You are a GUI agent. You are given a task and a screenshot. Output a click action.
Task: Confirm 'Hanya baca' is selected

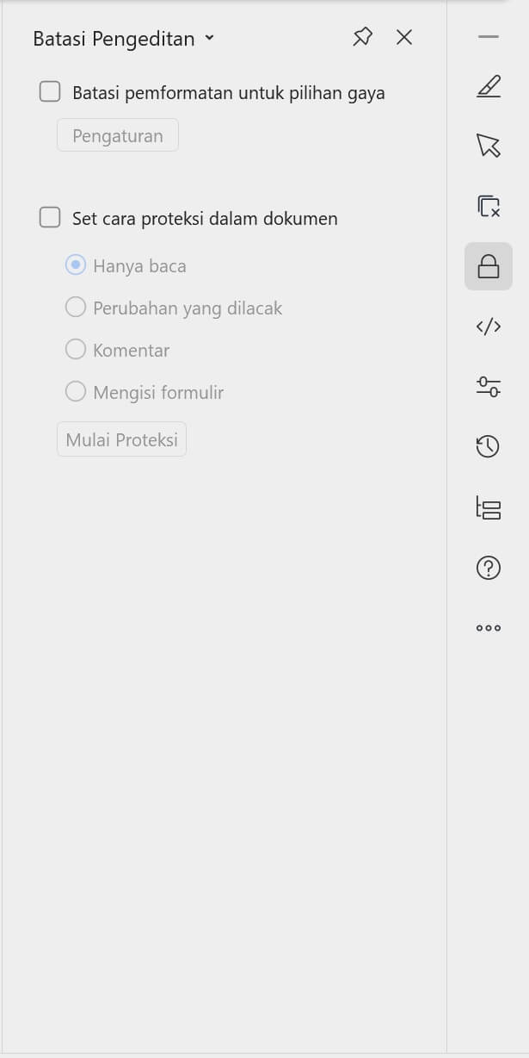point(75,265)
